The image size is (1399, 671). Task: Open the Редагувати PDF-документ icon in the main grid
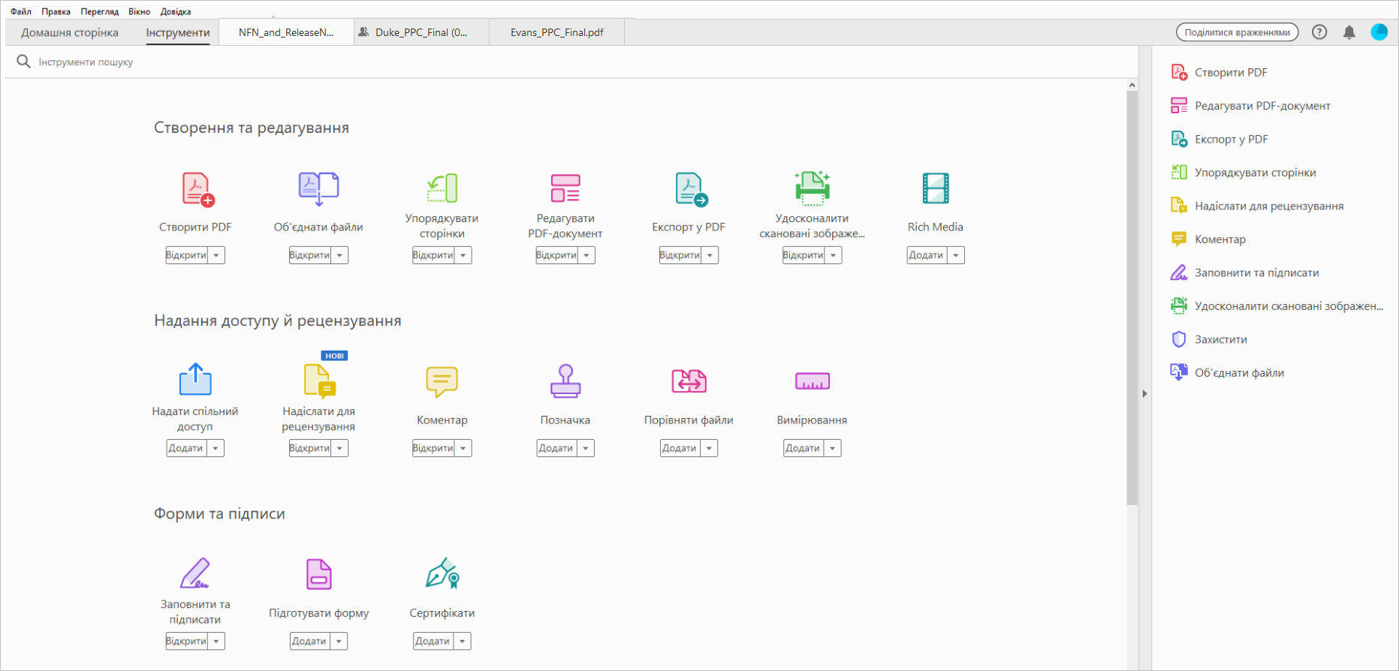click(x=565, y=188)
